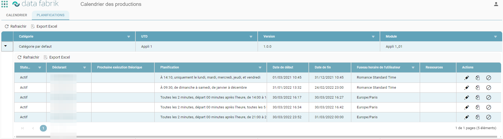The image size is (503, 139).
Task: Disable the planification starting 30/03/2022 23:52
Action: [489, 117]
